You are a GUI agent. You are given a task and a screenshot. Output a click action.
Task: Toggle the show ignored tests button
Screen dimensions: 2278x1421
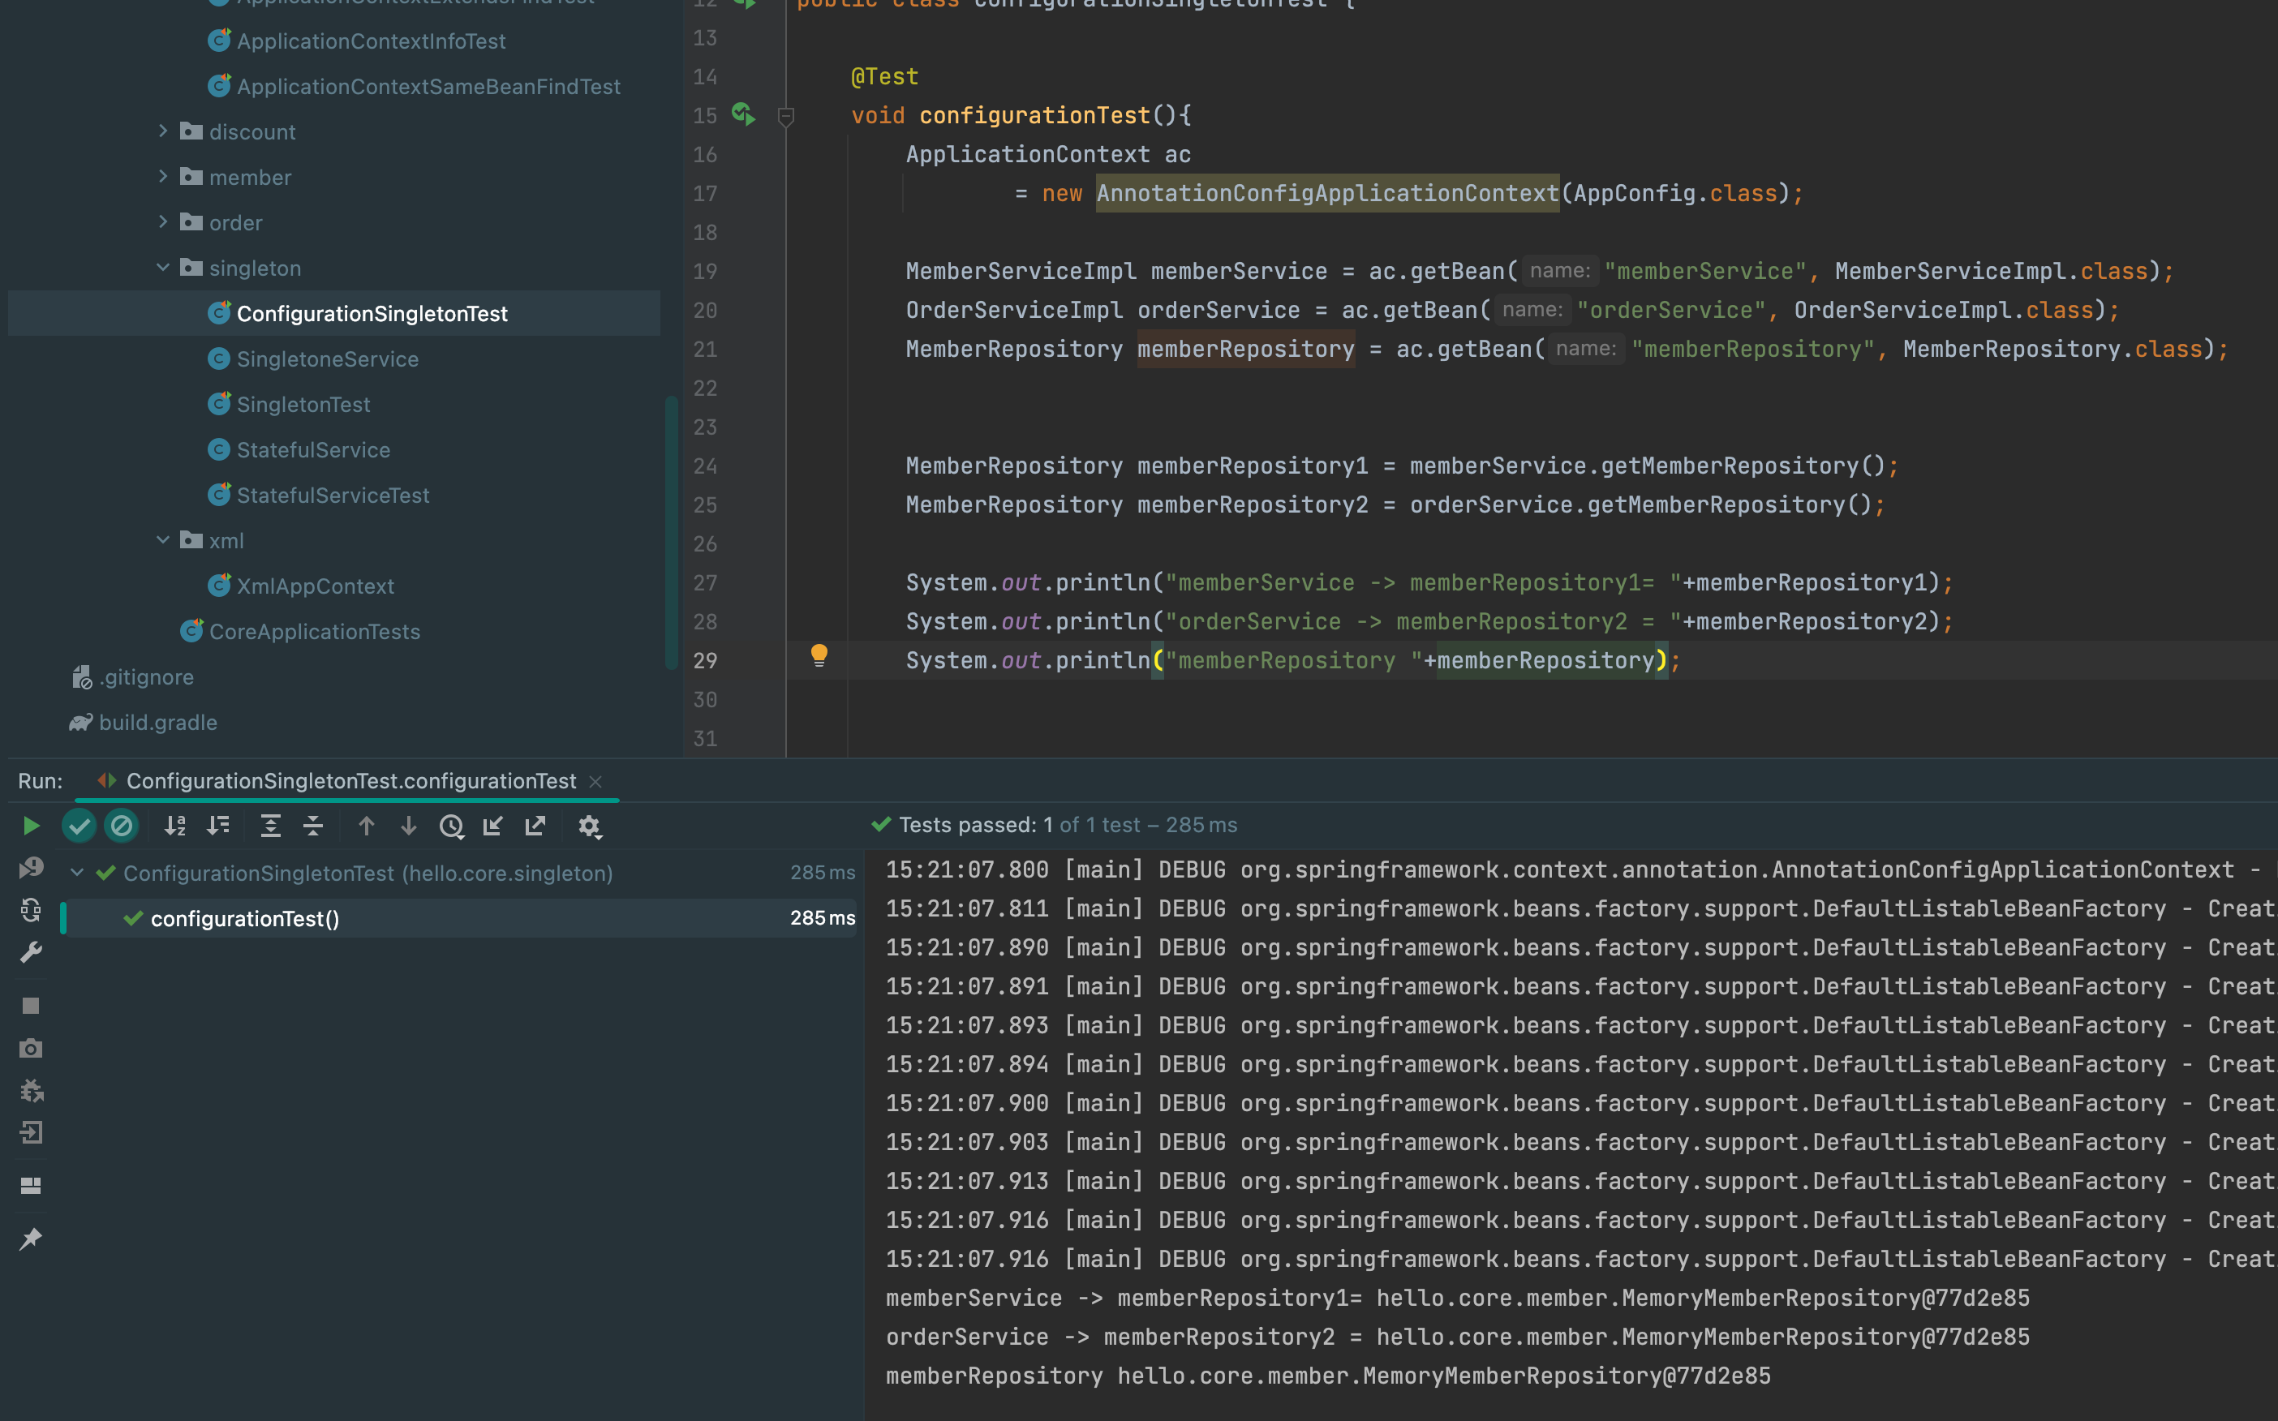(x=121, y=826)
